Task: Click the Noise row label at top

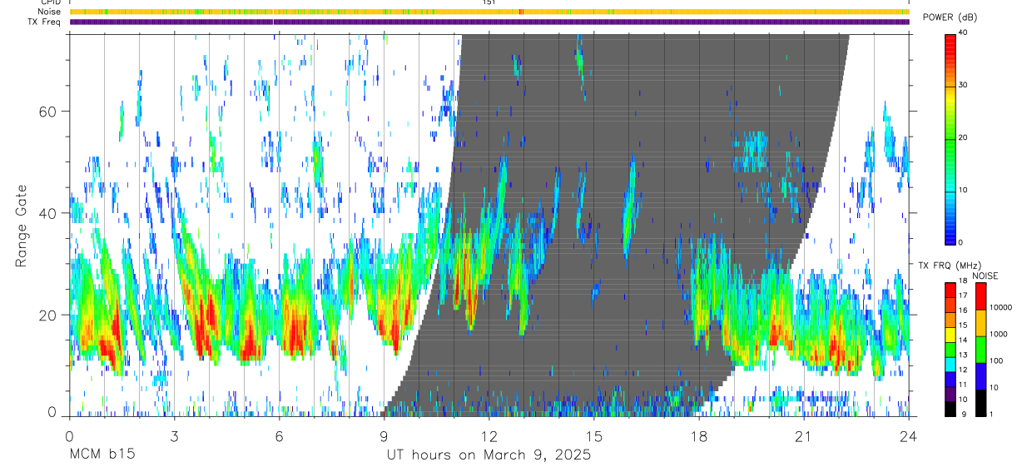Action: tap(49, 12)
